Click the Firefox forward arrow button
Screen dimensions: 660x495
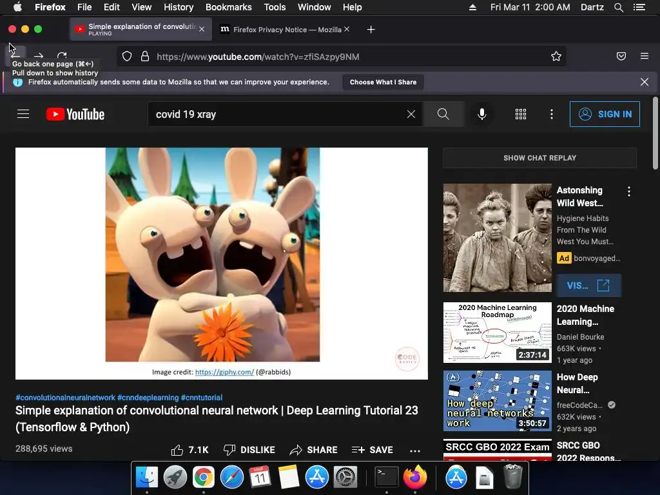39,55
